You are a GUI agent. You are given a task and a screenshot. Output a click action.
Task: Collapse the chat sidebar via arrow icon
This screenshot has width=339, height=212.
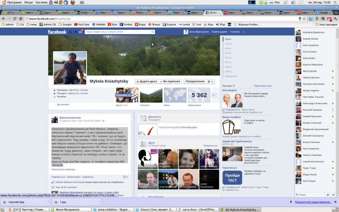pos(333,195)
